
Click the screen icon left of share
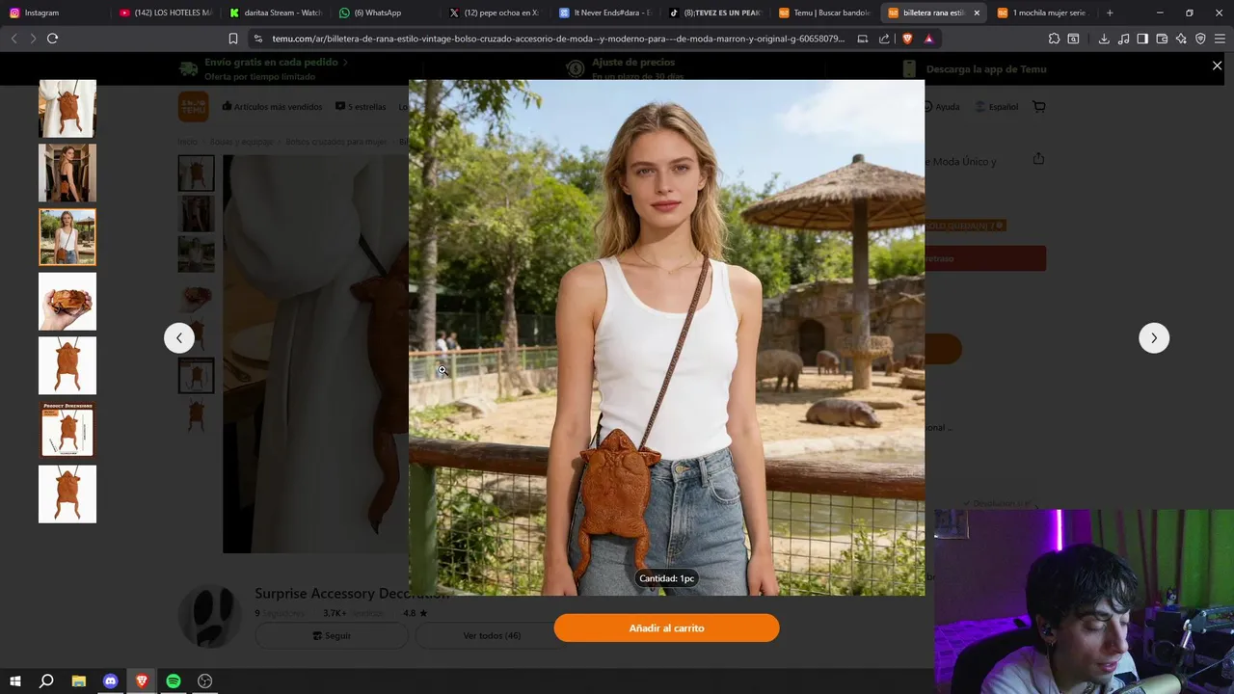click(863, 39)
